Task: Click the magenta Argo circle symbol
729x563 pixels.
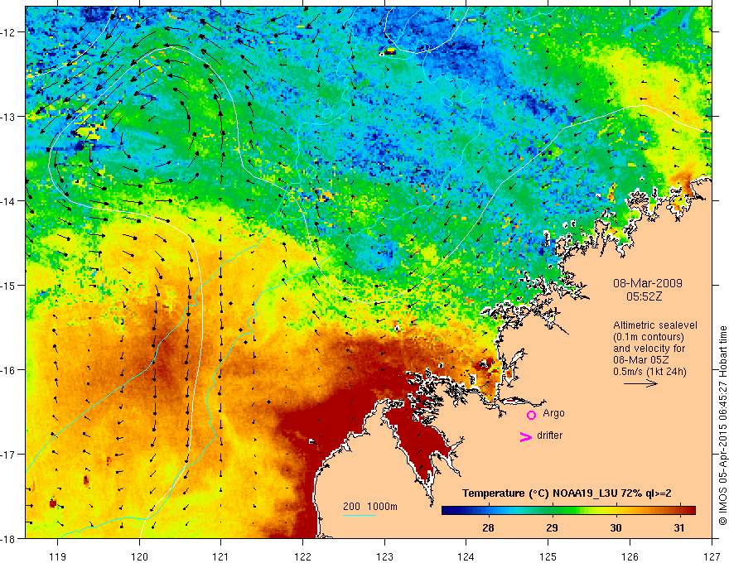Action: pyautogui.click(x=531, y=415)
